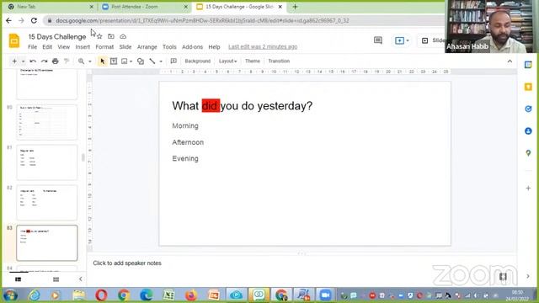
Task: Click the 'Morning' text line
Action: click(185, 125)
